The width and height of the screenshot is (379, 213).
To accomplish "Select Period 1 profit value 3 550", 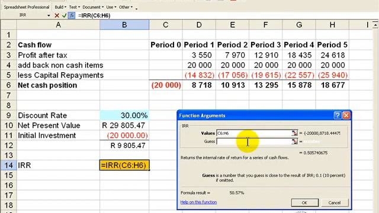I will click(199, 55).
